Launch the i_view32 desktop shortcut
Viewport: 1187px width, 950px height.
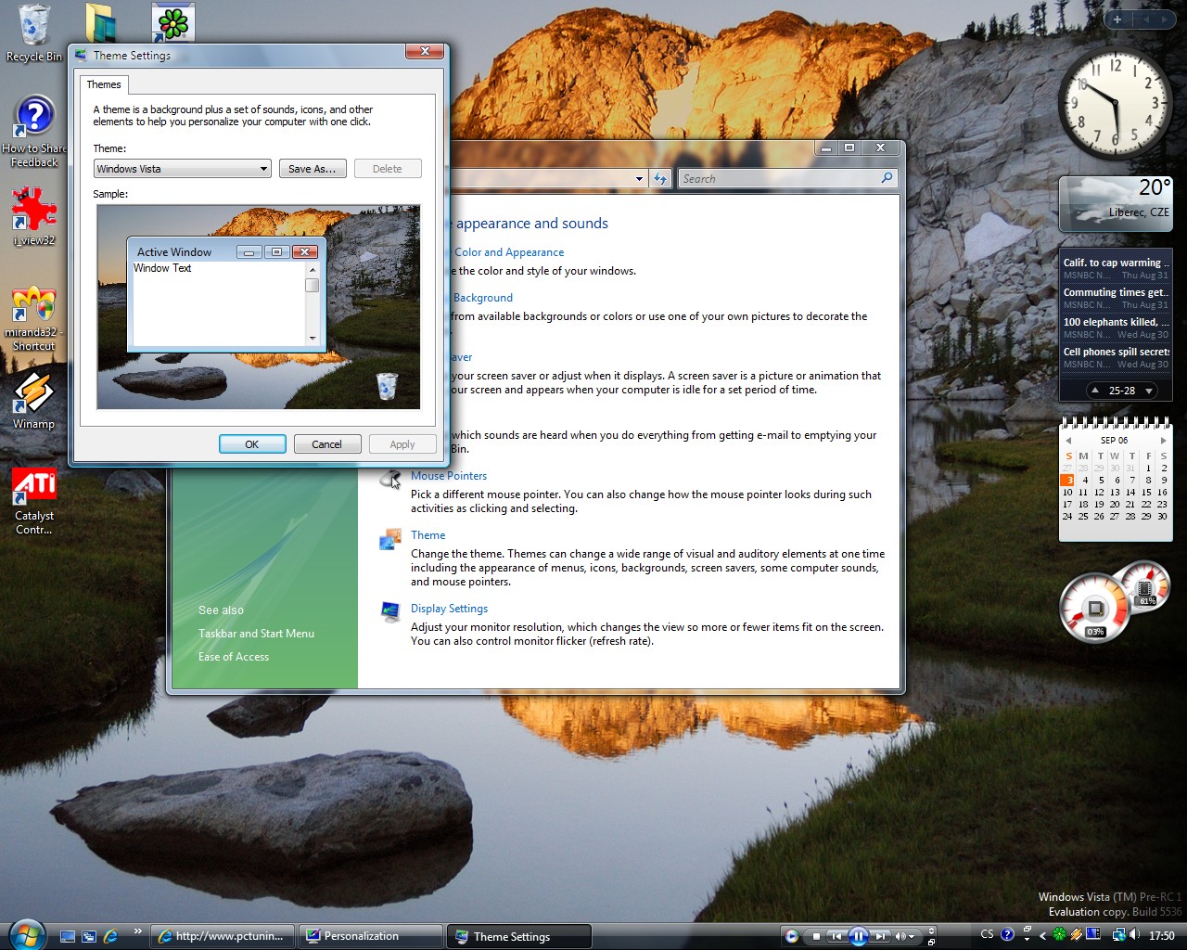[x=34, y=216]
